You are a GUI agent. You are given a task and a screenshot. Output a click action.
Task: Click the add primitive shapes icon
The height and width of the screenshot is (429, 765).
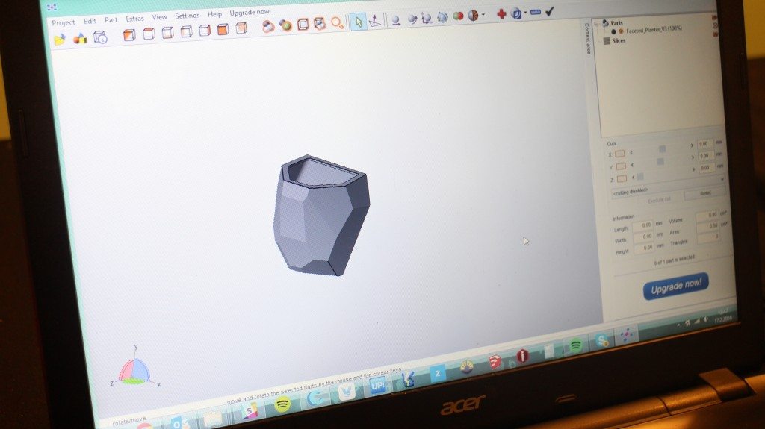(80, 38)
